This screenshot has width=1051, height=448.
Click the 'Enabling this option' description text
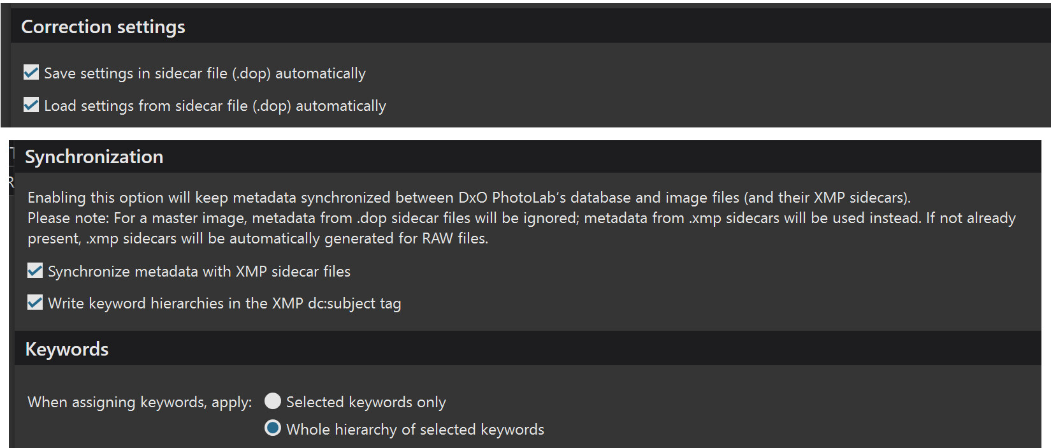pyautogui.click(x=191, y=198)
